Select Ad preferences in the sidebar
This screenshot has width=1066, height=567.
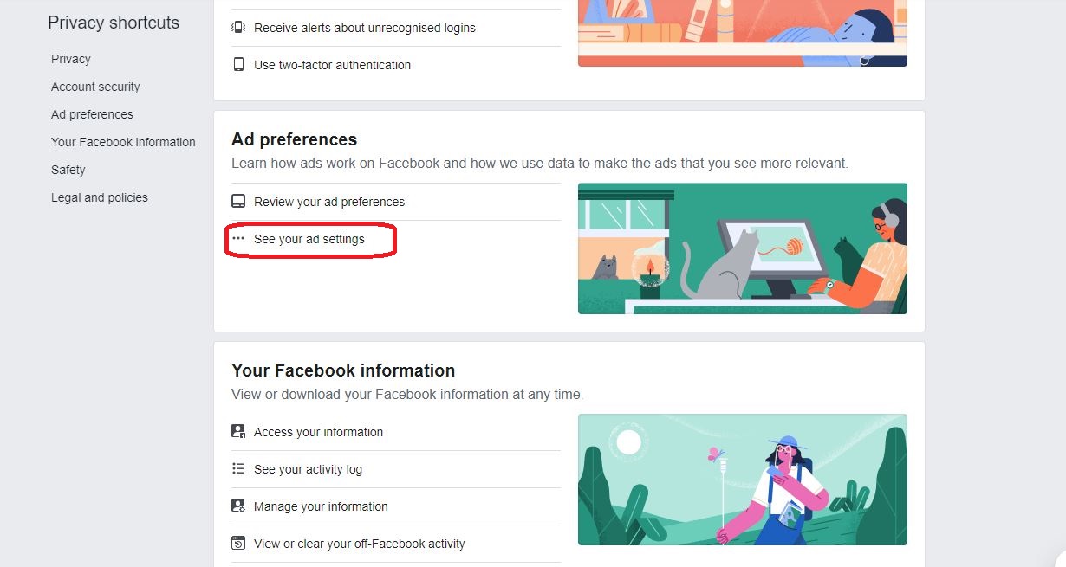[x=92, y=114]
